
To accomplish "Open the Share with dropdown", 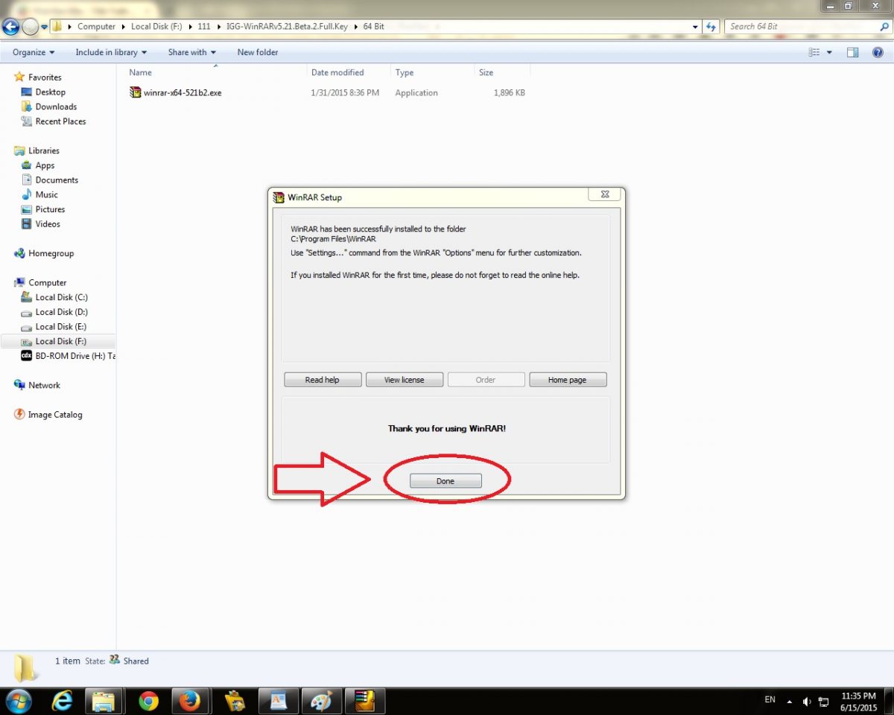I will (x=191, y=52).
